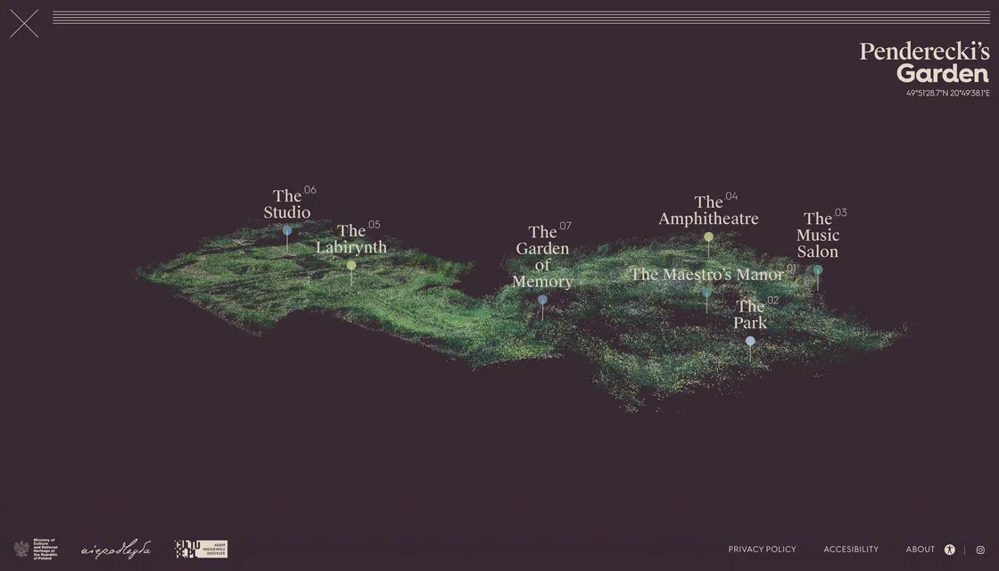This screenshot has height=571, width=999.
Task: Select the X icon at top left
Action: click(x=24, y=23)
